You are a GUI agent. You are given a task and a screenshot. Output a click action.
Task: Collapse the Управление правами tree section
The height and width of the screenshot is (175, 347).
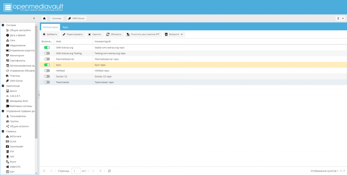pos(3,111)
